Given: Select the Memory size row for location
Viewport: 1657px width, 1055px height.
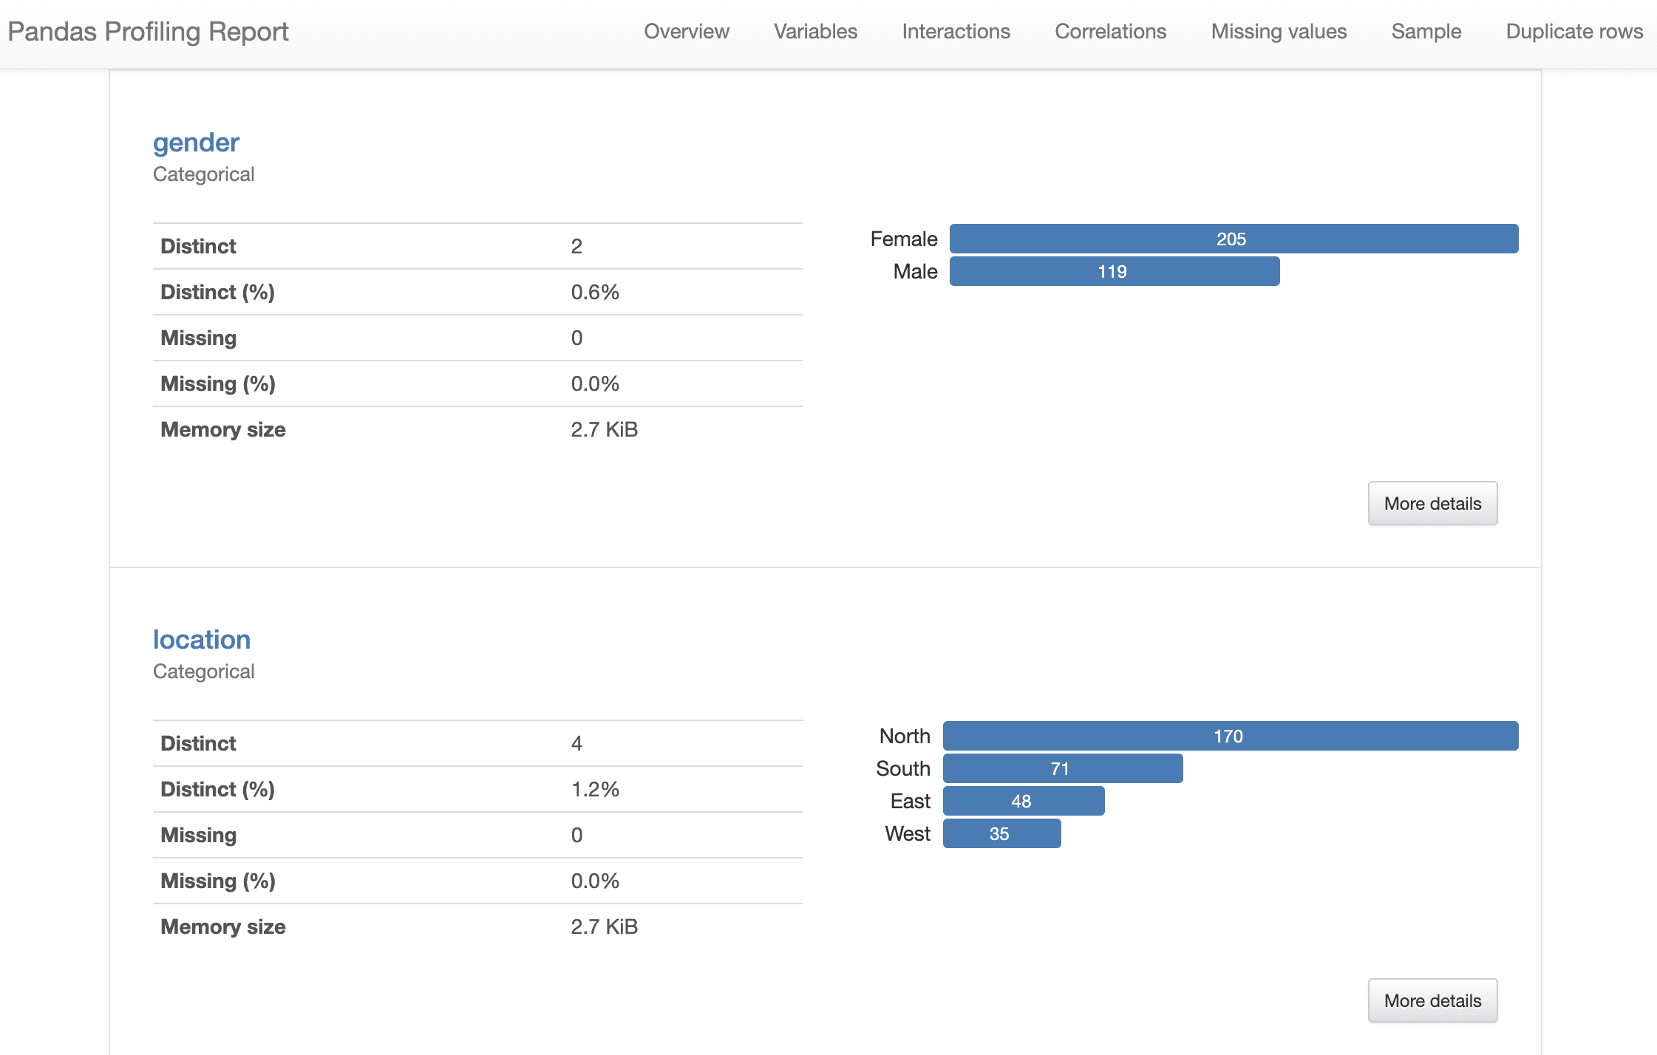Looking at the screenshot, I should pos(477,926).
